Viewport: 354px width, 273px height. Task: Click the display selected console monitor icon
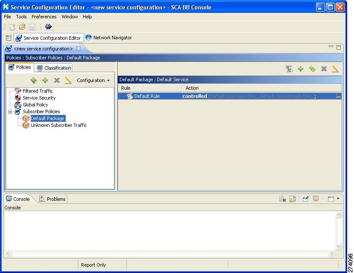coord(316,199)
